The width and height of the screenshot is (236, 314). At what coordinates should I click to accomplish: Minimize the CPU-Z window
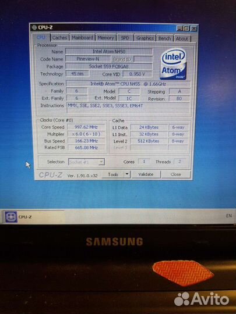coord(179,28)
